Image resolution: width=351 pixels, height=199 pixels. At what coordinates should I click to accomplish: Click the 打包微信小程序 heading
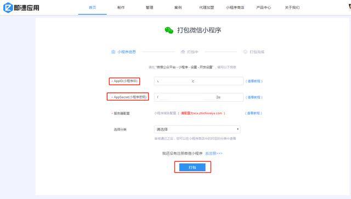(x=199, y=30)
